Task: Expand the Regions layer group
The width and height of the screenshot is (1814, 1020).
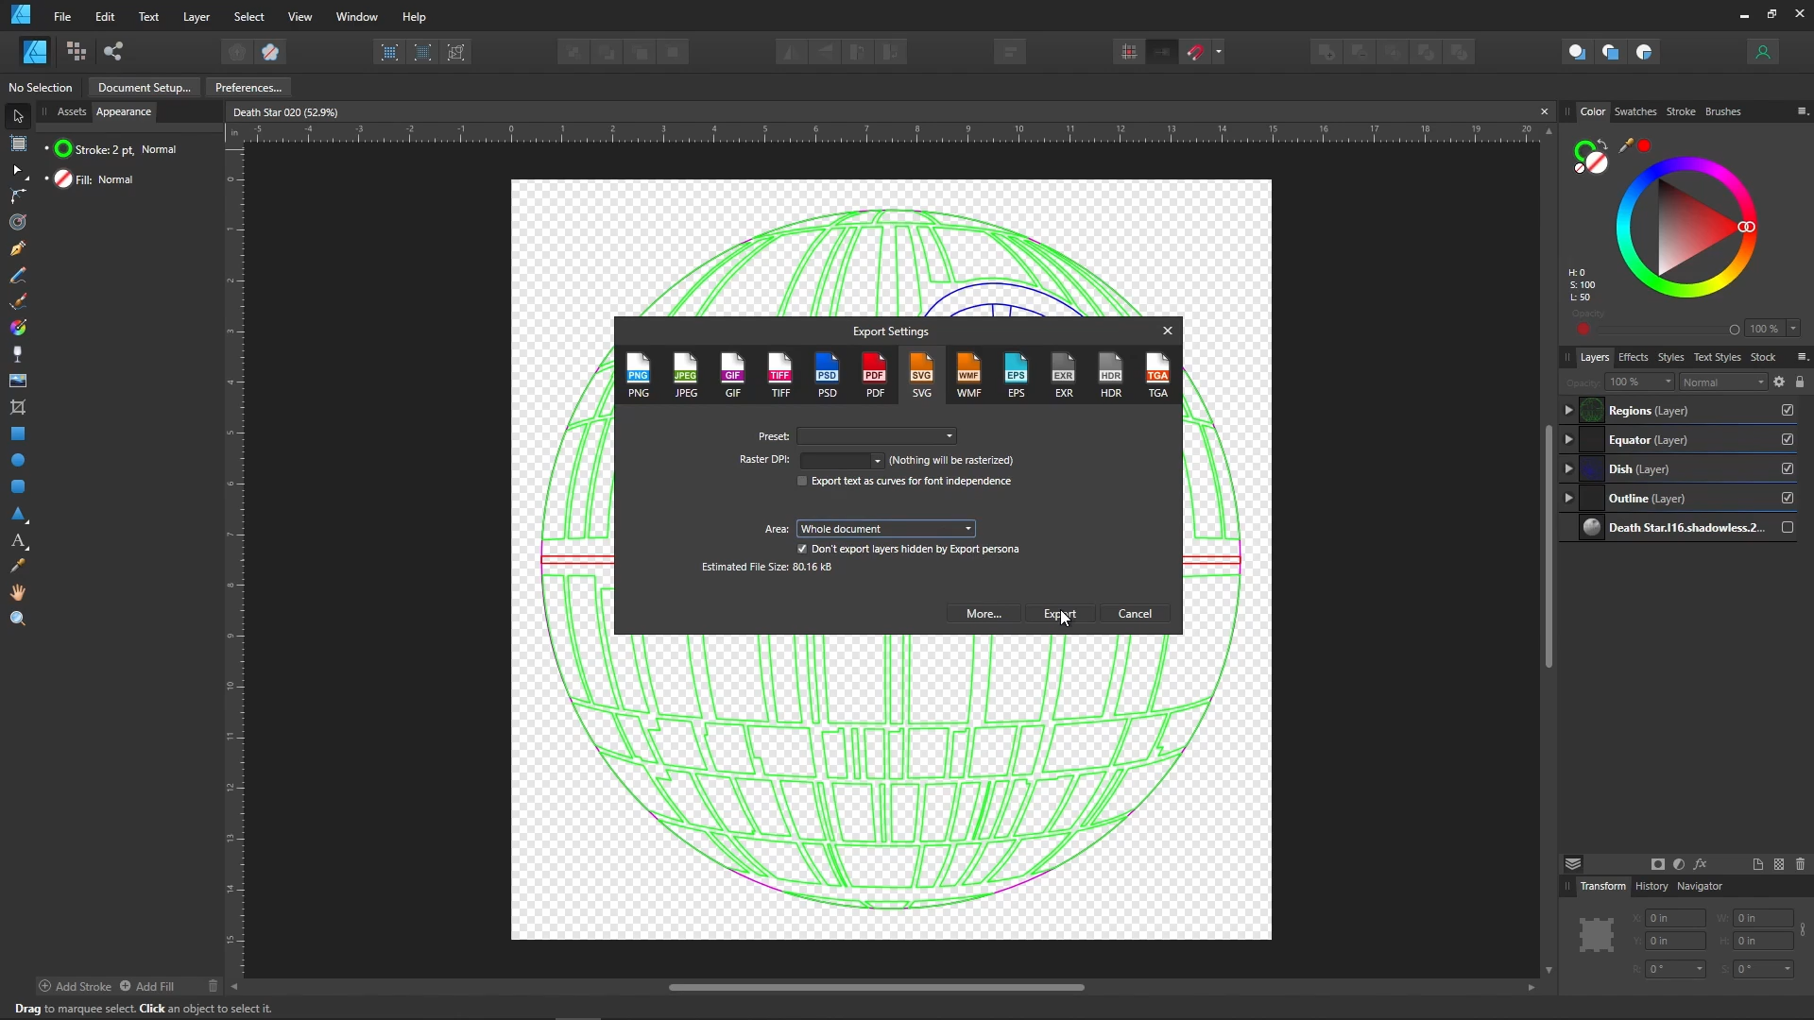Action: pyautogui.click(x=1568, y=410)
